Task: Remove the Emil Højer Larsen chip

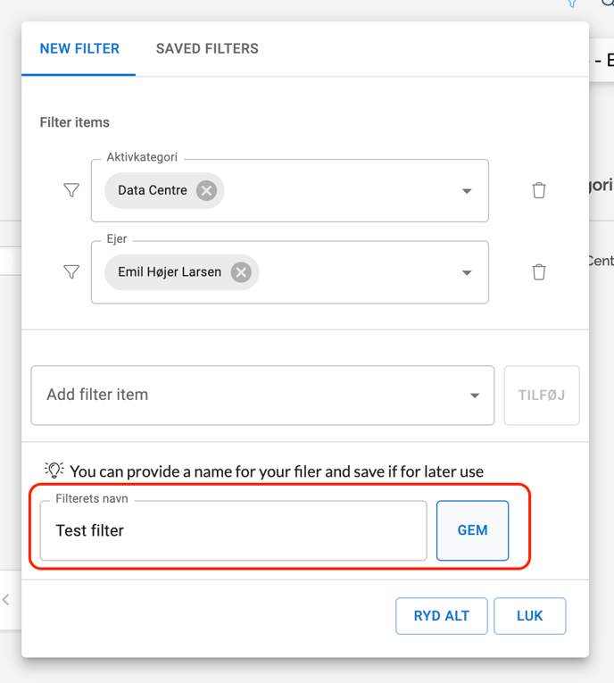Action: [x=241, y=272]
